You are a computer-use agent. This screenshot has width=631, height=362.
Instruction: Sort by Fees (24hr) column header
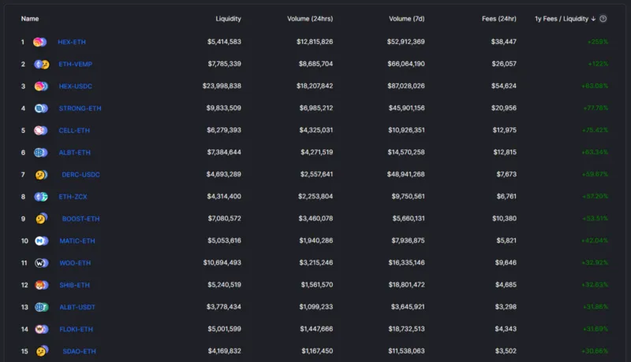pos(499,19)
